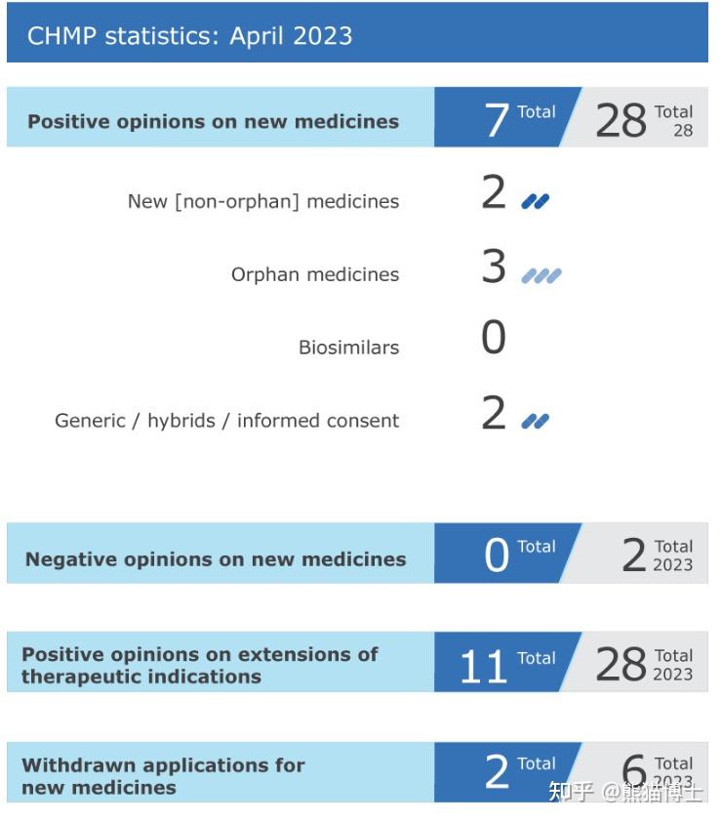Click the pill icons beside Generic / hybrids
This screenshot has height=822, width=722.
pyautogui.click(x=535, y=422)
